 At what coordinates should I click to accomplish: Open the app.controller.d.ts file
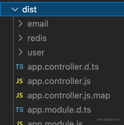63,67
